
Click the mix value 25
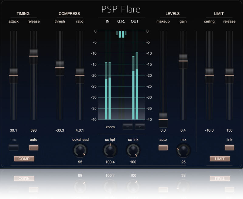click(183, 162)
